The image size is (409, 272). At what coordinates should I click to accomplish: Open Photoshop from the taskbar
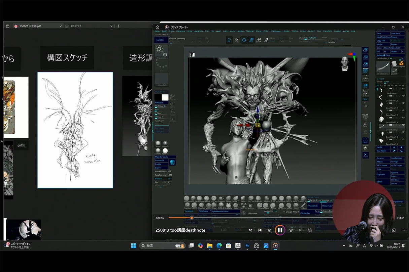tap(247, 245)
